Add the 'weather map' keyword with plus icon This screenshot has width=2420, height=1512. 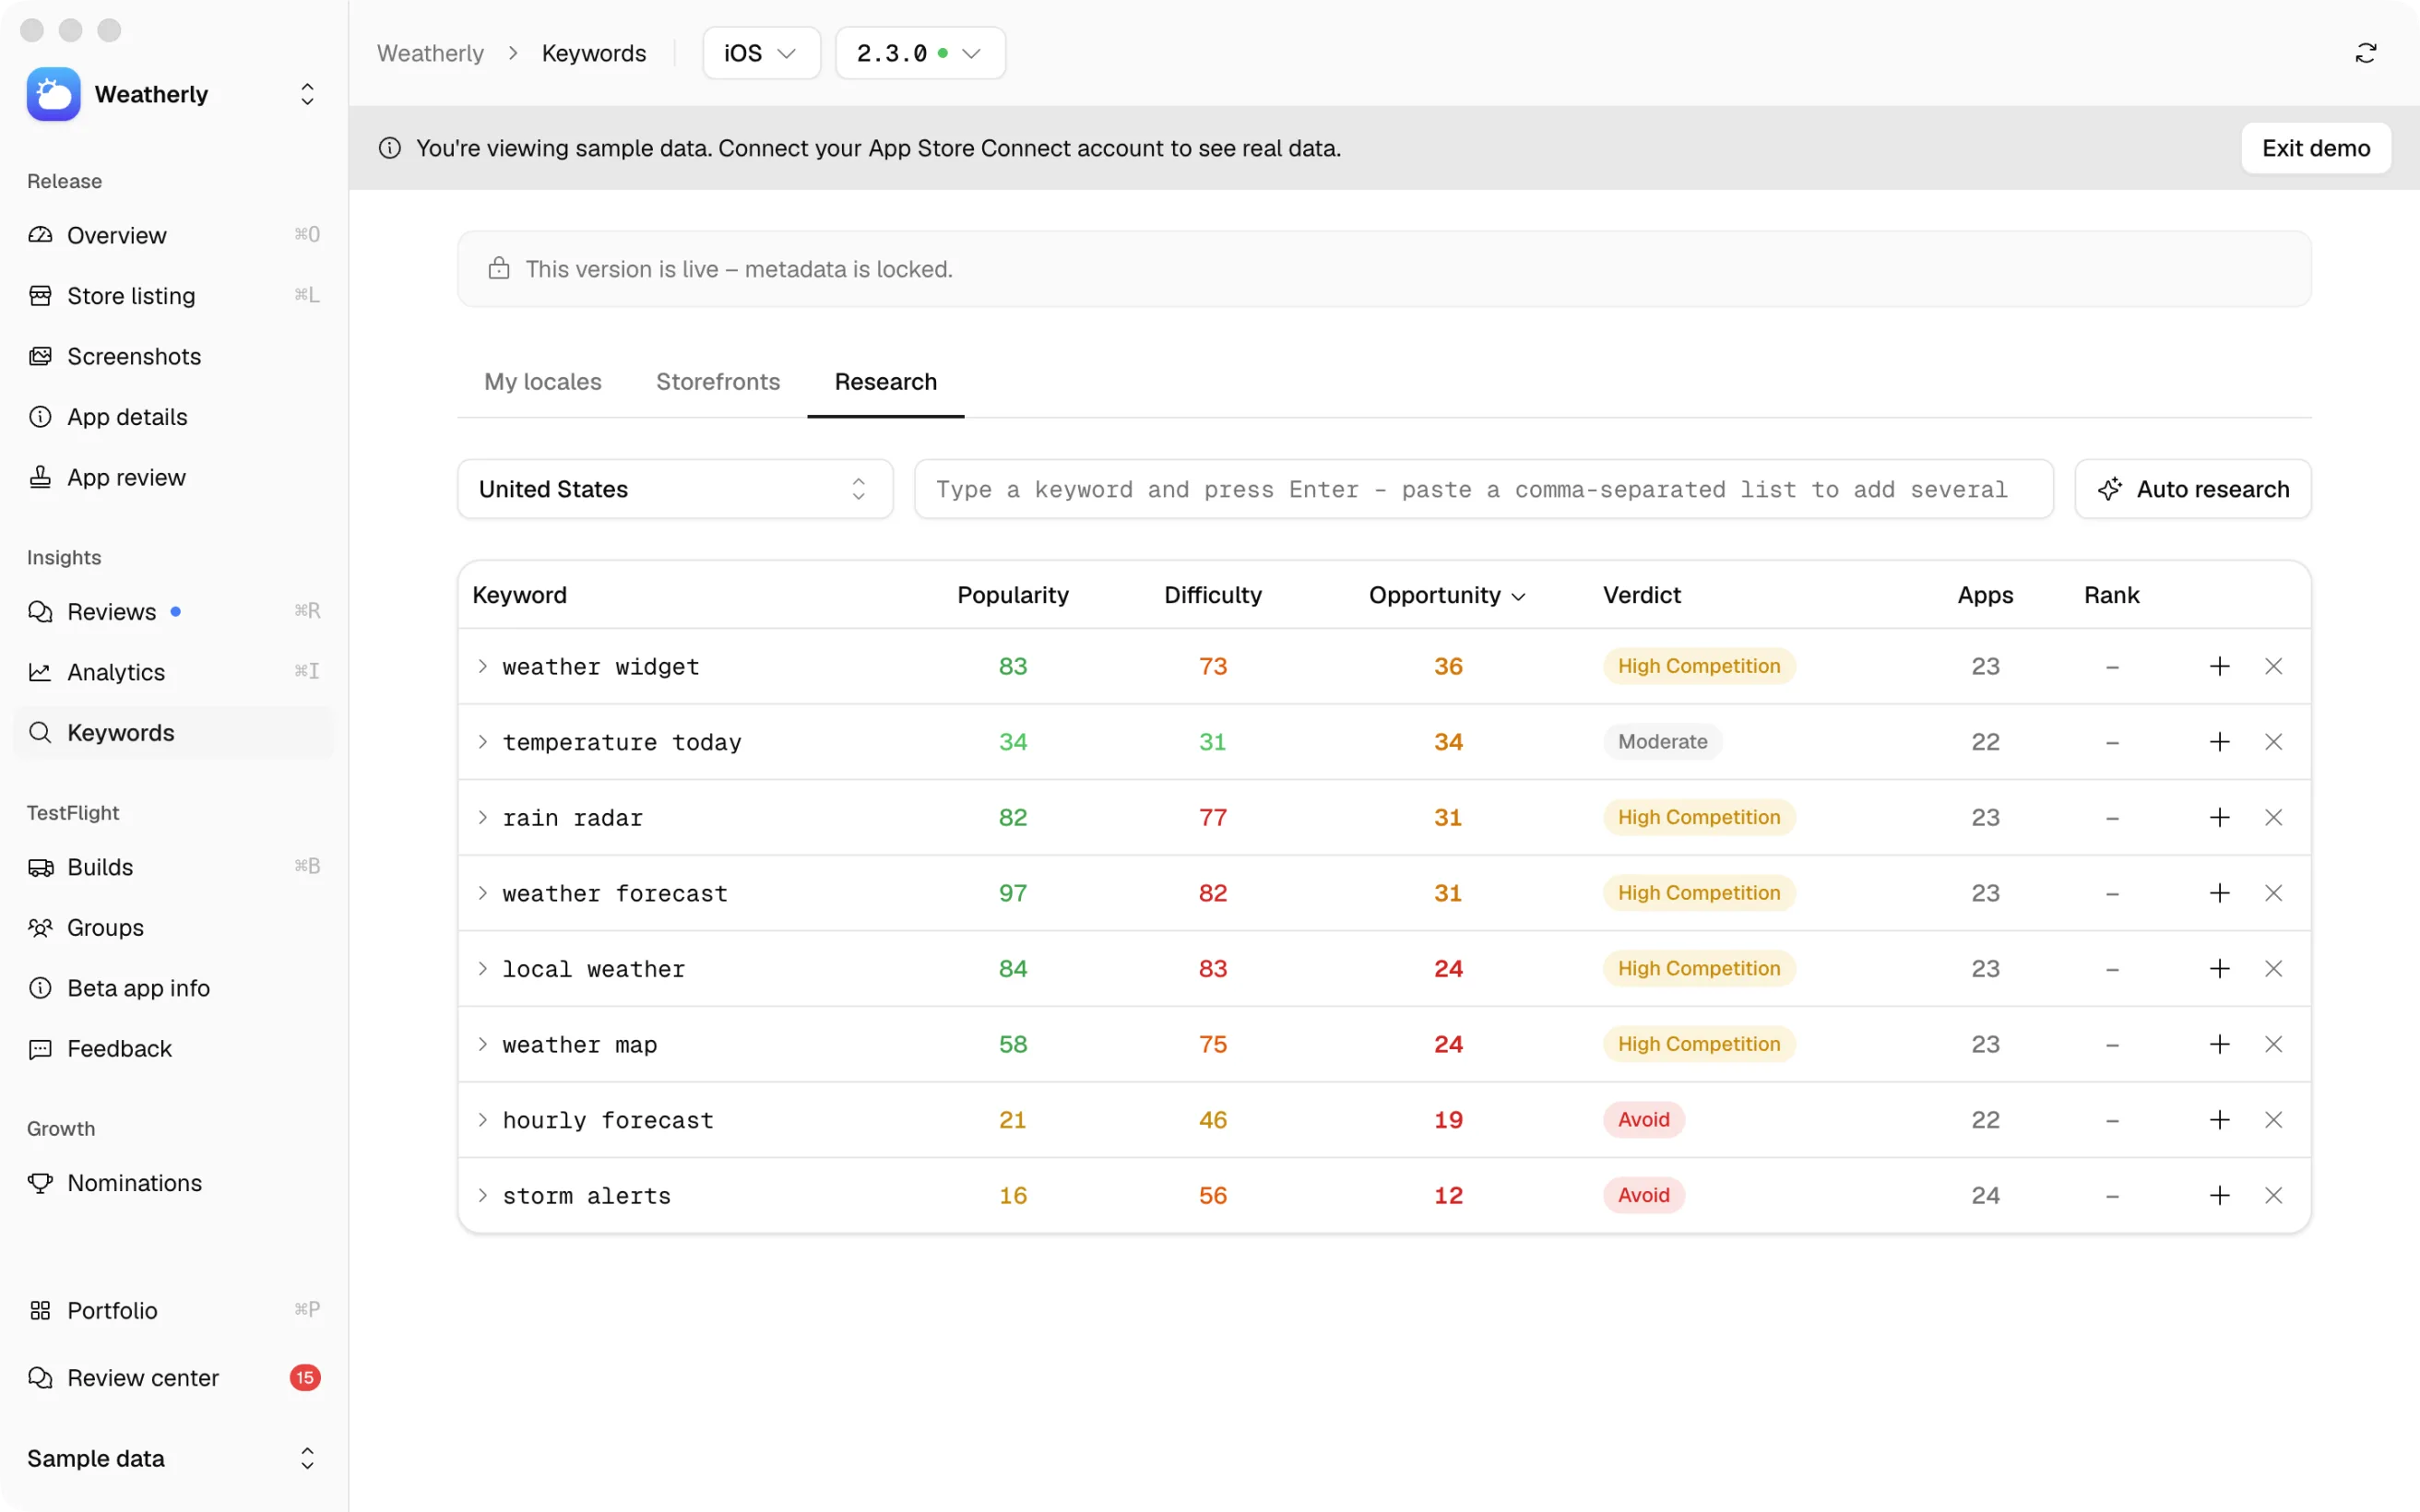point(2219,1044)
